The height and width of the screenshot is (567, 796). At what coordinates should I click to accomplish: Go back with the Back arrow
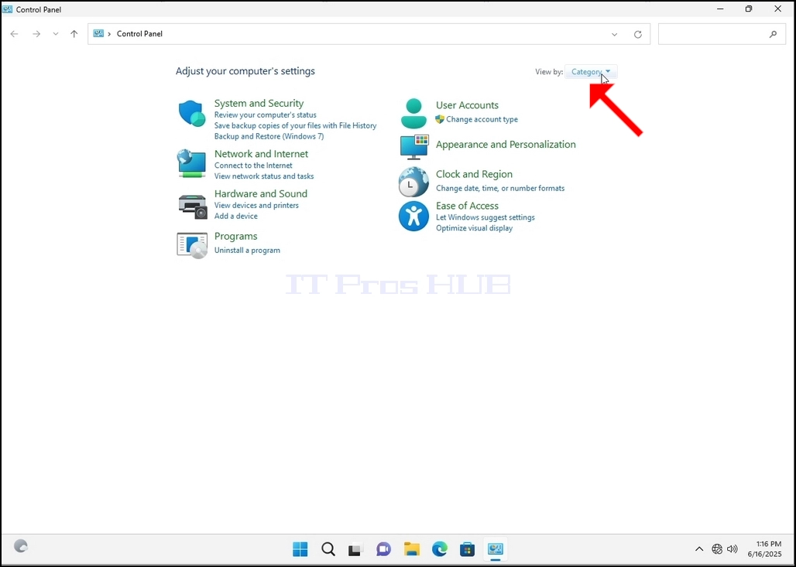point(14,34)
